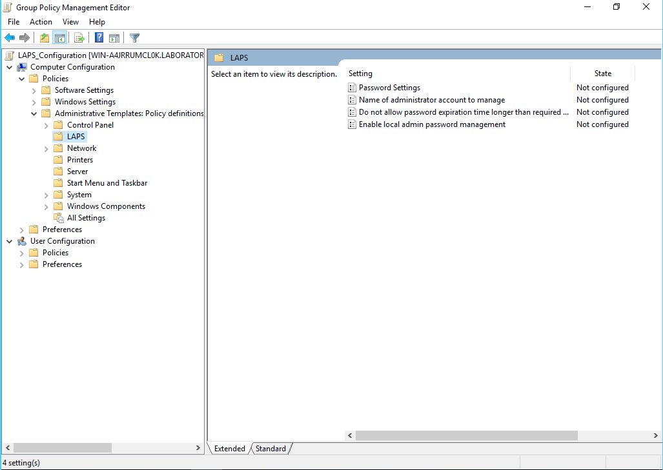
Task: Click the title bar application icon
Action: point(7,7)
